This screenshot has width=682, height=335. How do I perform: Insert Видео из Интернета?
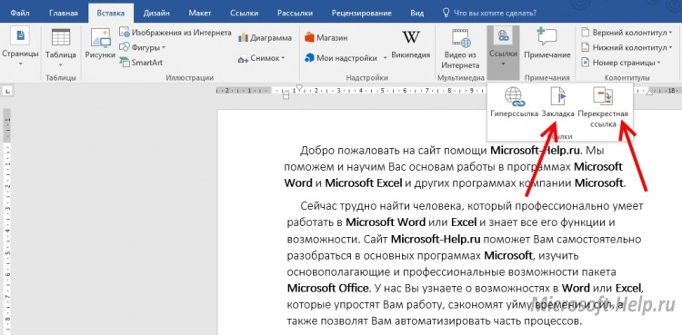pos(461,48)
